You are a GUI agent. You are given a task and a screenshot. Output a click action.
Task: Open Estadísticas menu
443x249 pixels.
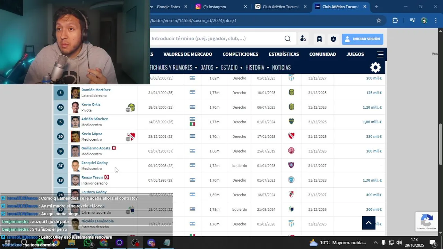pos(284,54)
